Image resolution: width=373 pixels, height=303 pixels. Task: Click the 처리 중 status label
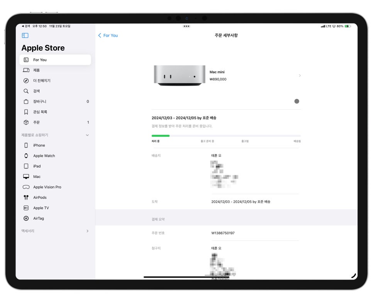click(155, 141)
